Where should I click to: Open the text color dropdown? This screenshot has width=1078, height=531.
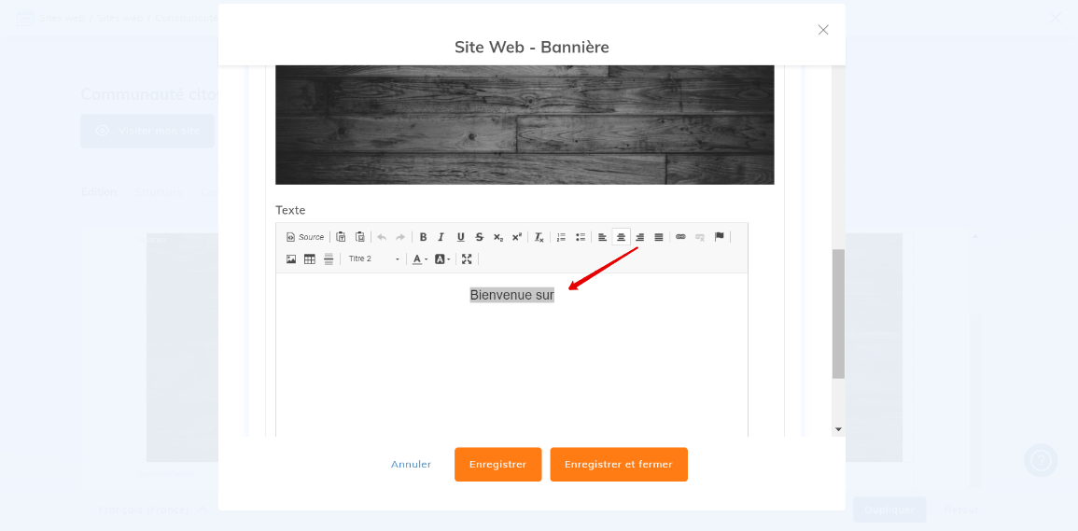[x=420, y=259]
